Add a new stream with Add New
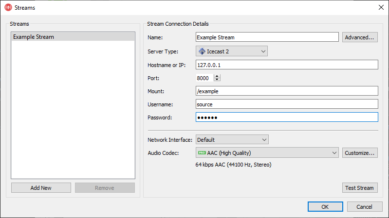Image resolution: width=389 pixels, height=218 pixels. [41, 188]
